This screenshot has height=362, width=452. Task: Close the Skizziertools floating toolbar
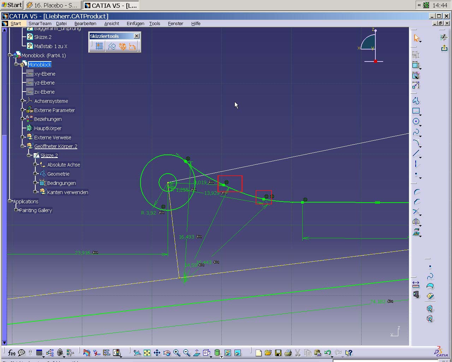(x=137, y=36)
